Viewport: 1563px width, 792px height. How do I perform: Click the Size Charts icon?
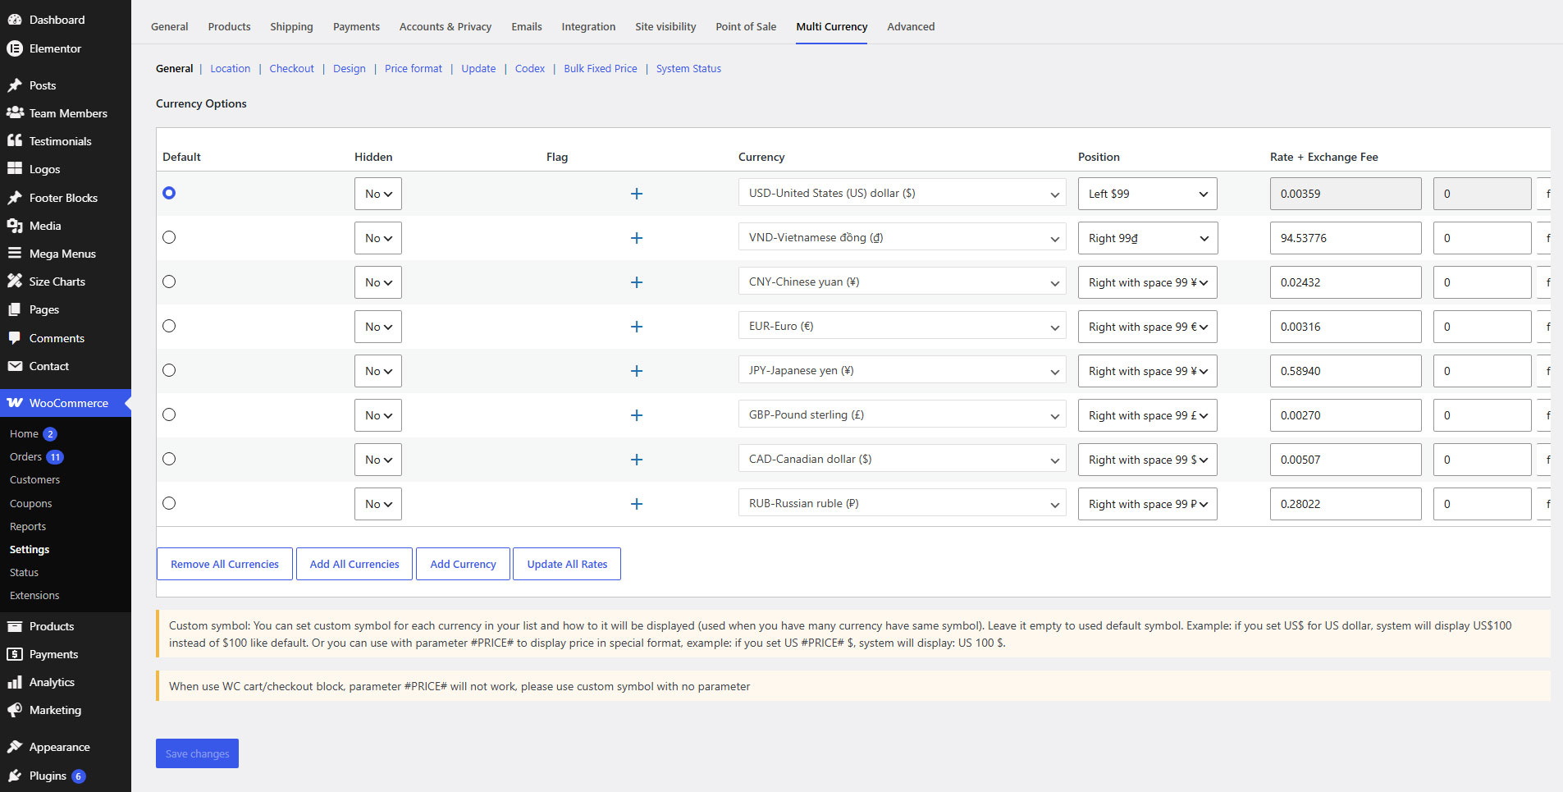(15, 282)
